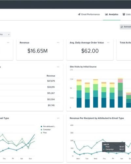Viewport: 131px width, 164px height.
Task: Click the tallest bar with pink segment
Action: (120, 93)
